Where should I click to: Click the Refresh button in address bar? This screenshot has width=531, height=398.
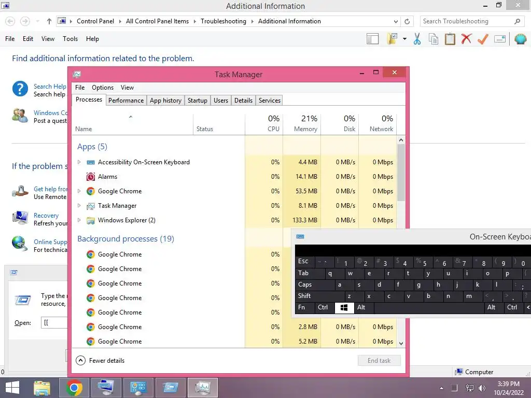point(407,21)
